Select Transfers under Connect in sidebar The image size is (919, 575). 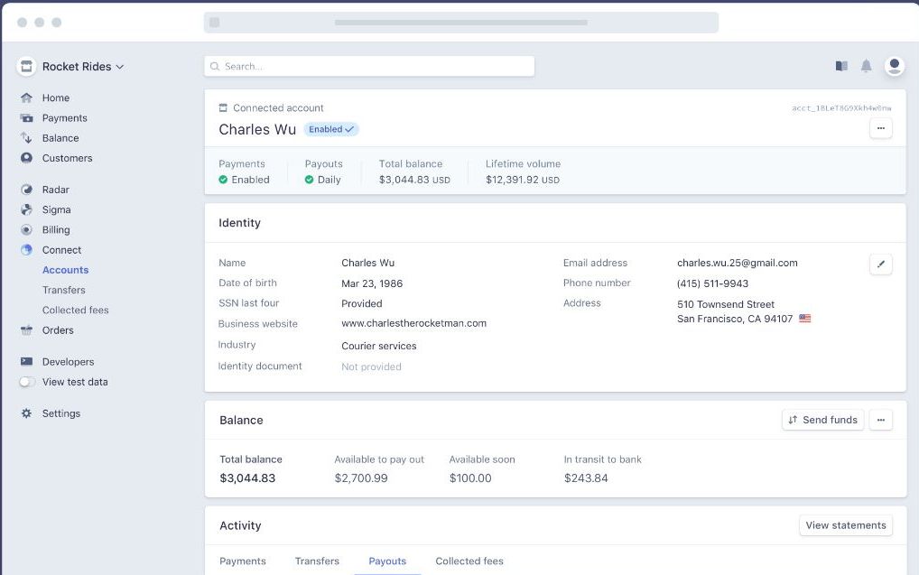[x=63, y=290]
